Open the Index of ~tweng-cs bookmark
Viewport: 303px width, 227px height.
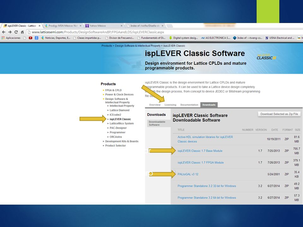pyautogui.click(x=247, y=38)
